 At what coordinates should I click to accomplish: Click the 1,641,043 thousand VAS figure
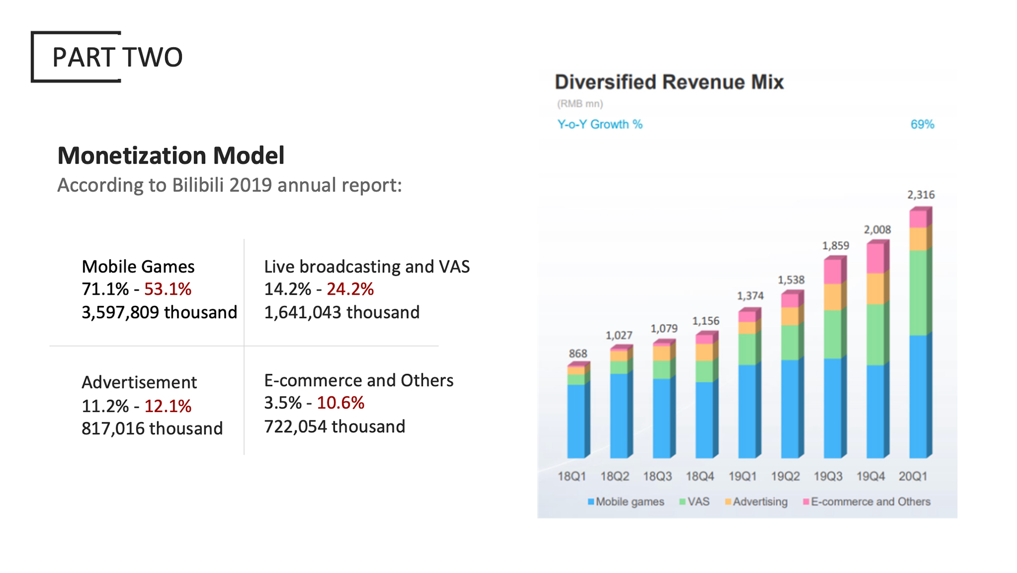[x=342, y=313]
